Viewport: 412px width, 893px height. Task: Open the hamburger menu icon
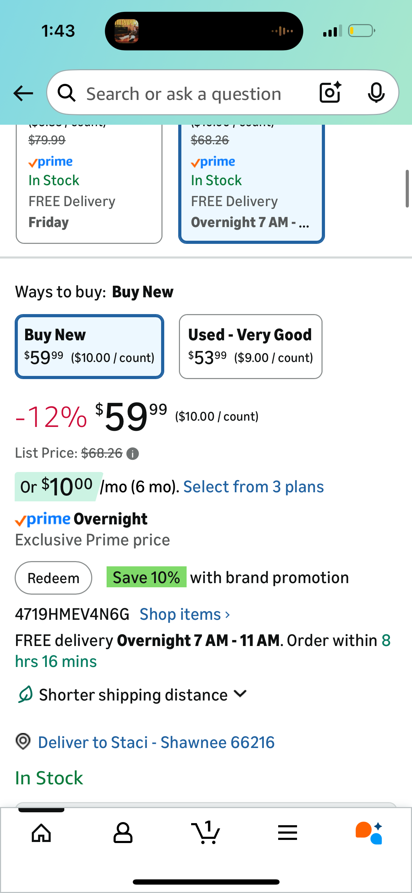coord(288,833)
